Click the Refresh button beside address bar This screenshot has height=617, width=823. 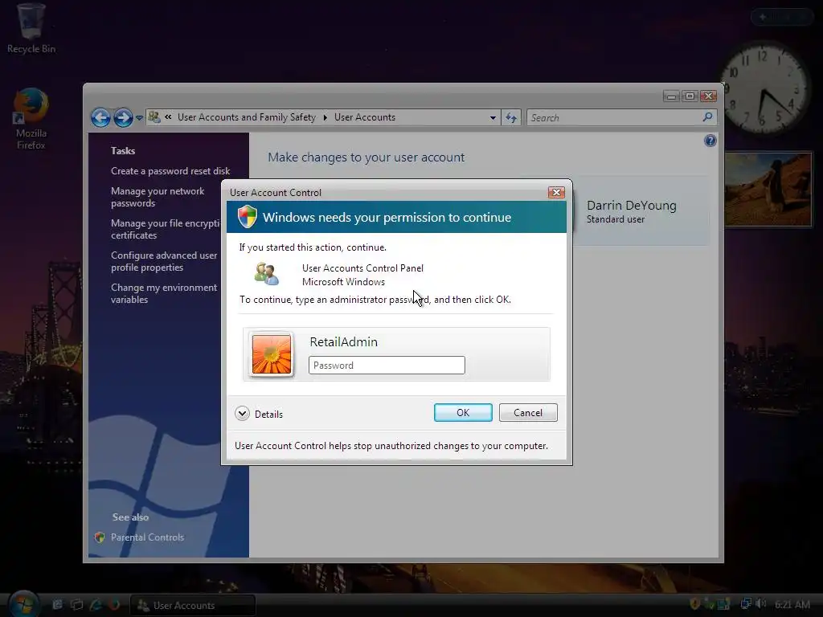coord(510,117)
